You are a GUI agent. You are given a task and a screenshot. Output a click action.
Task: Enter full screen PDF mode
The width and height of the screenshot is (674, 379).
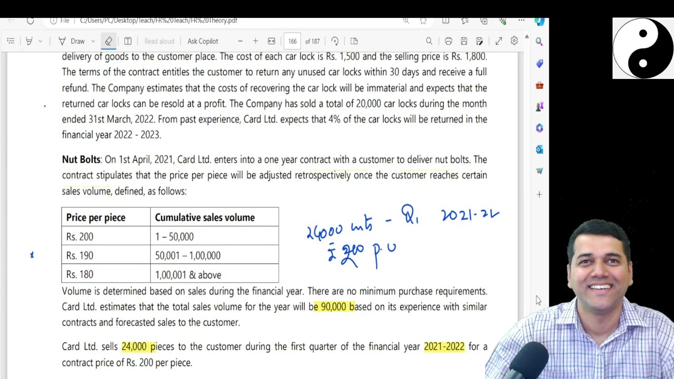(x=499, y=41)
